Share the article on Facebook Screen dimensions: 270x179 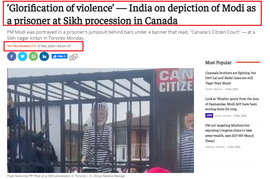pos(12,56)
